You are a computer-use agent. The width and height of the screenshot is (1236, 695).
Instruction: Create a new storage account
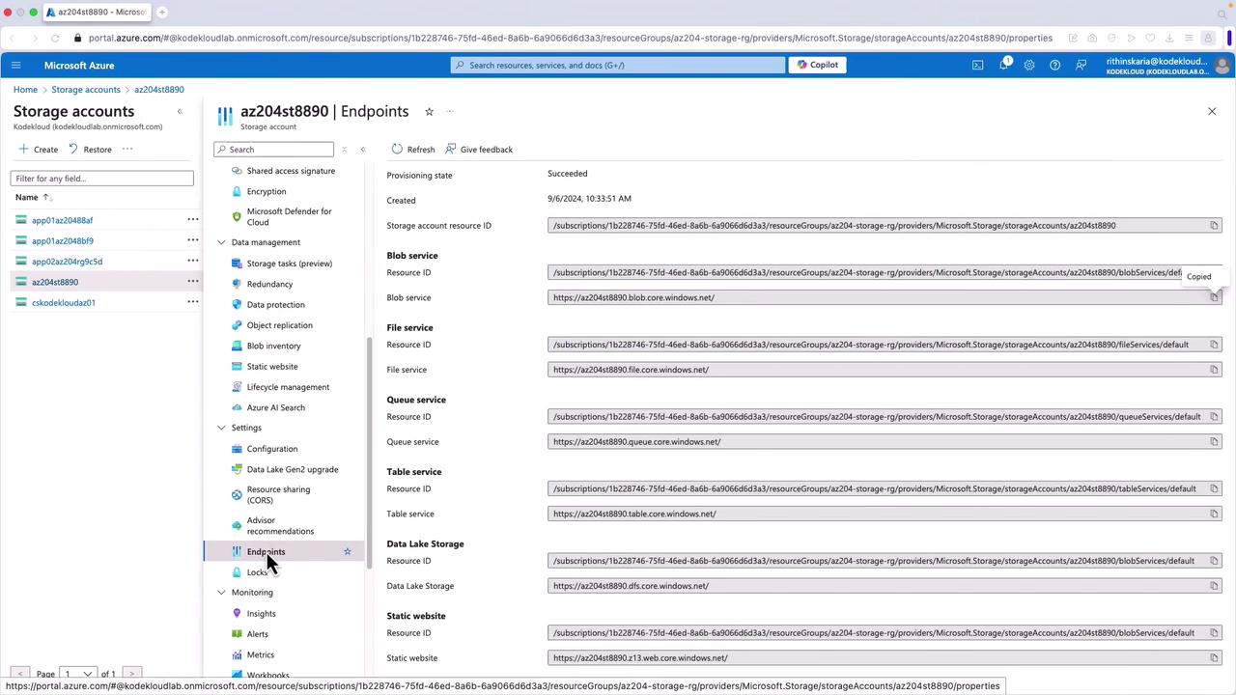(38, 150)
